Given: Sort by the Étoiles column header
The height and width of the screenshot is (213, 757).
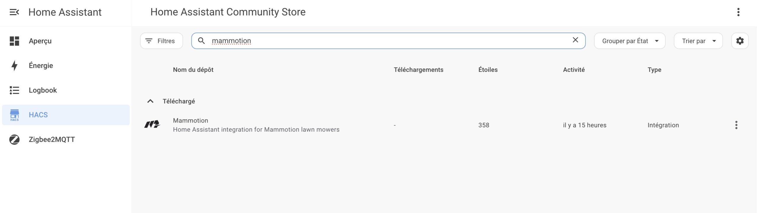Looking at the screenshot, I should [x=488, y=70].
